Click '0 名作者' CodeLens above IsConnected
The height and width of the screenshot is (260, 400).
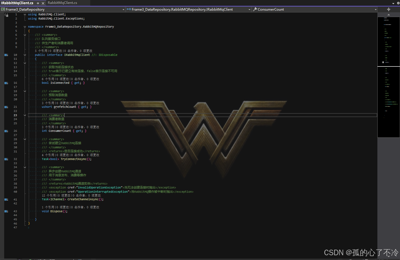(78, 79)
